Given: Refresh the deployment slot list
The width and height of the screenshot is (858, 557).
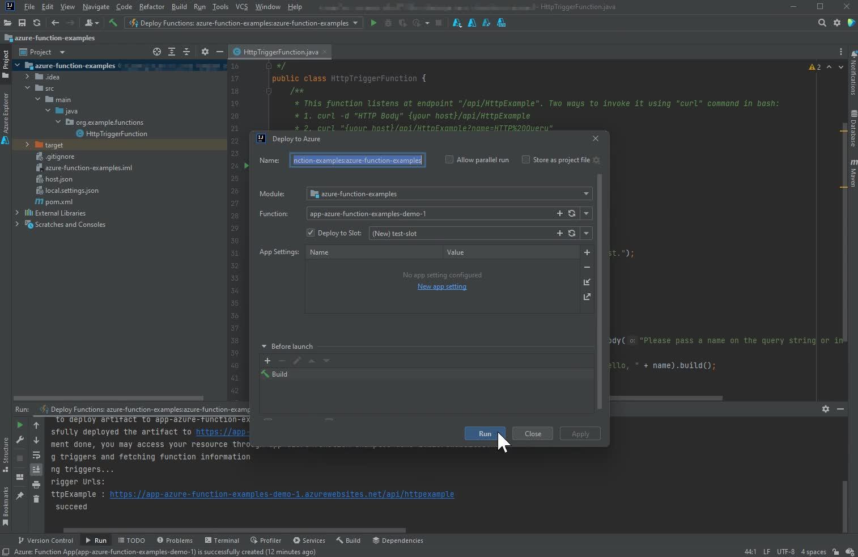Looking at the screenshot, I should pyautogui.click(x=572, y=233).
